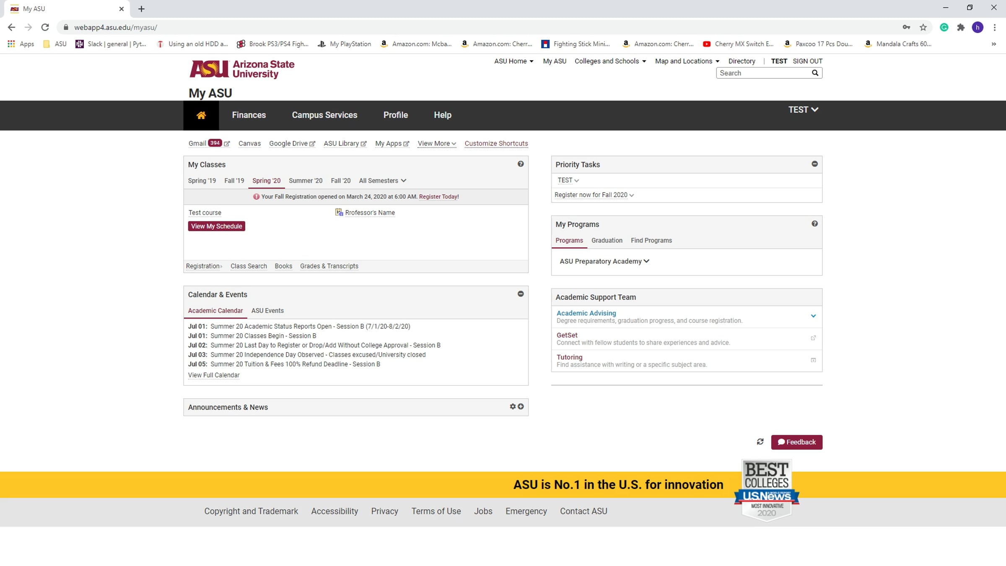Open the Profile menu
The height and width of the screenshot is (566, 1006).
click(x=396, y=115)
